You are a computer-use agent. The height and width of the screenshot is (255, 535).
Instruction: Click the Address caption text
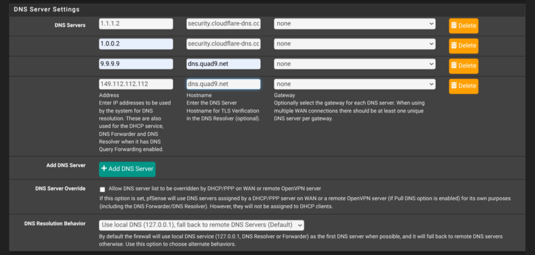109,95
